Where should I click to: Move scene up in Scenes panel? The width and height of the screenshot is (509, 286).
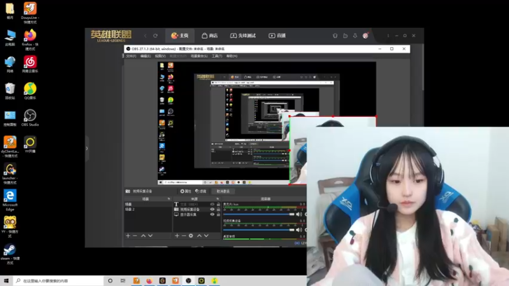pos(143,236)
